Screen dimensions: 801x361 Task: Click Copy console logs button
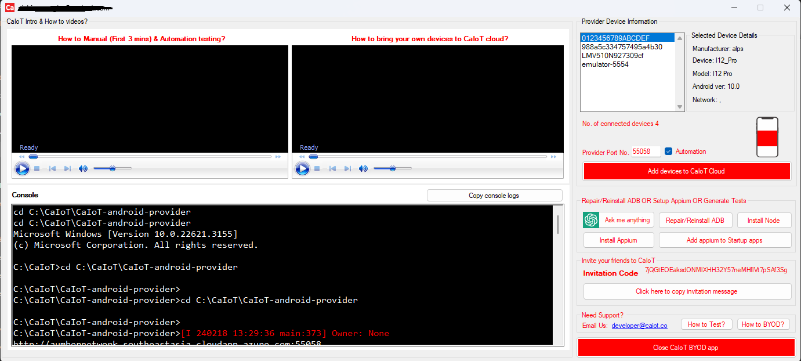coord(494,196)
